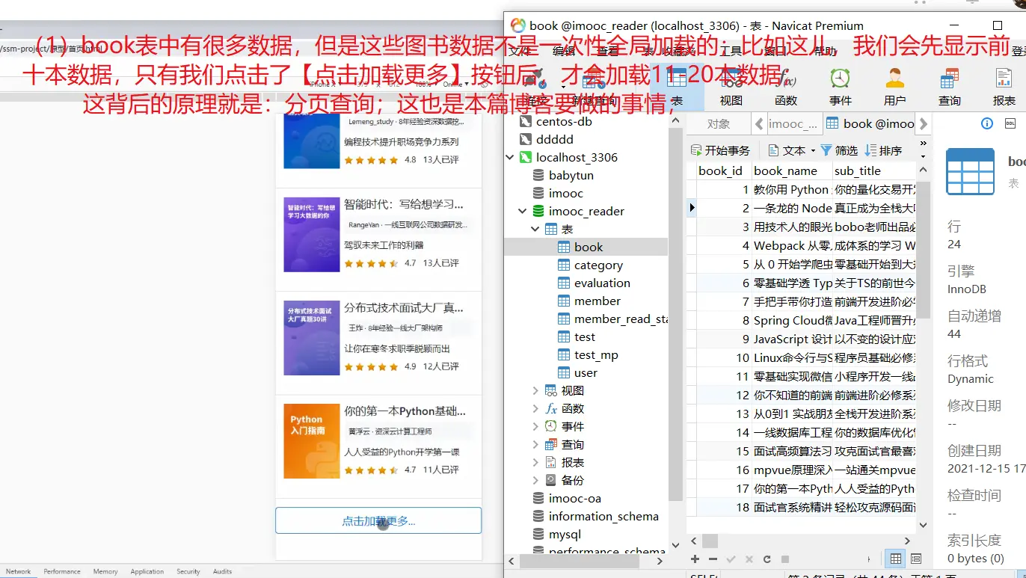Click the 用户 (User) toolbar icon

894,86
